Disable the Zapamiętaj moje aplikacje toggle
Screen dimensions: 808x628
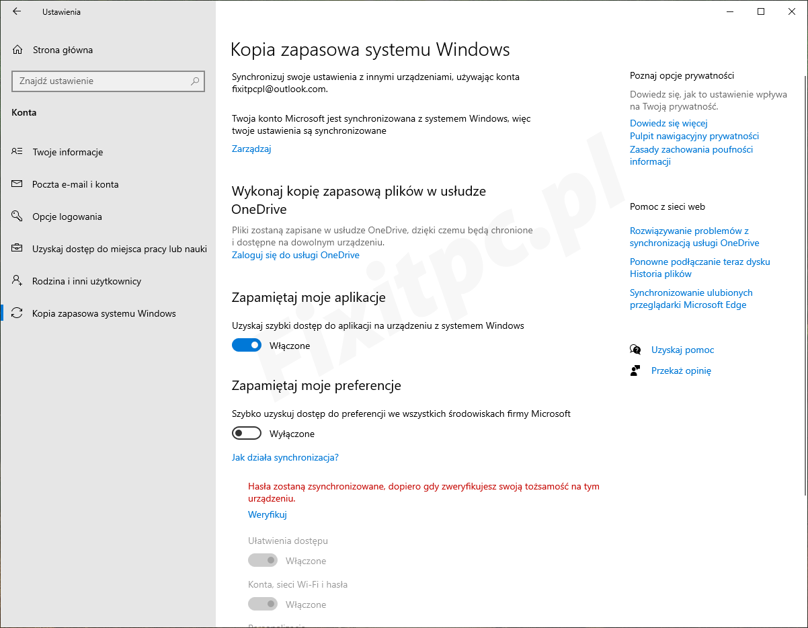[x=246, y=346]
